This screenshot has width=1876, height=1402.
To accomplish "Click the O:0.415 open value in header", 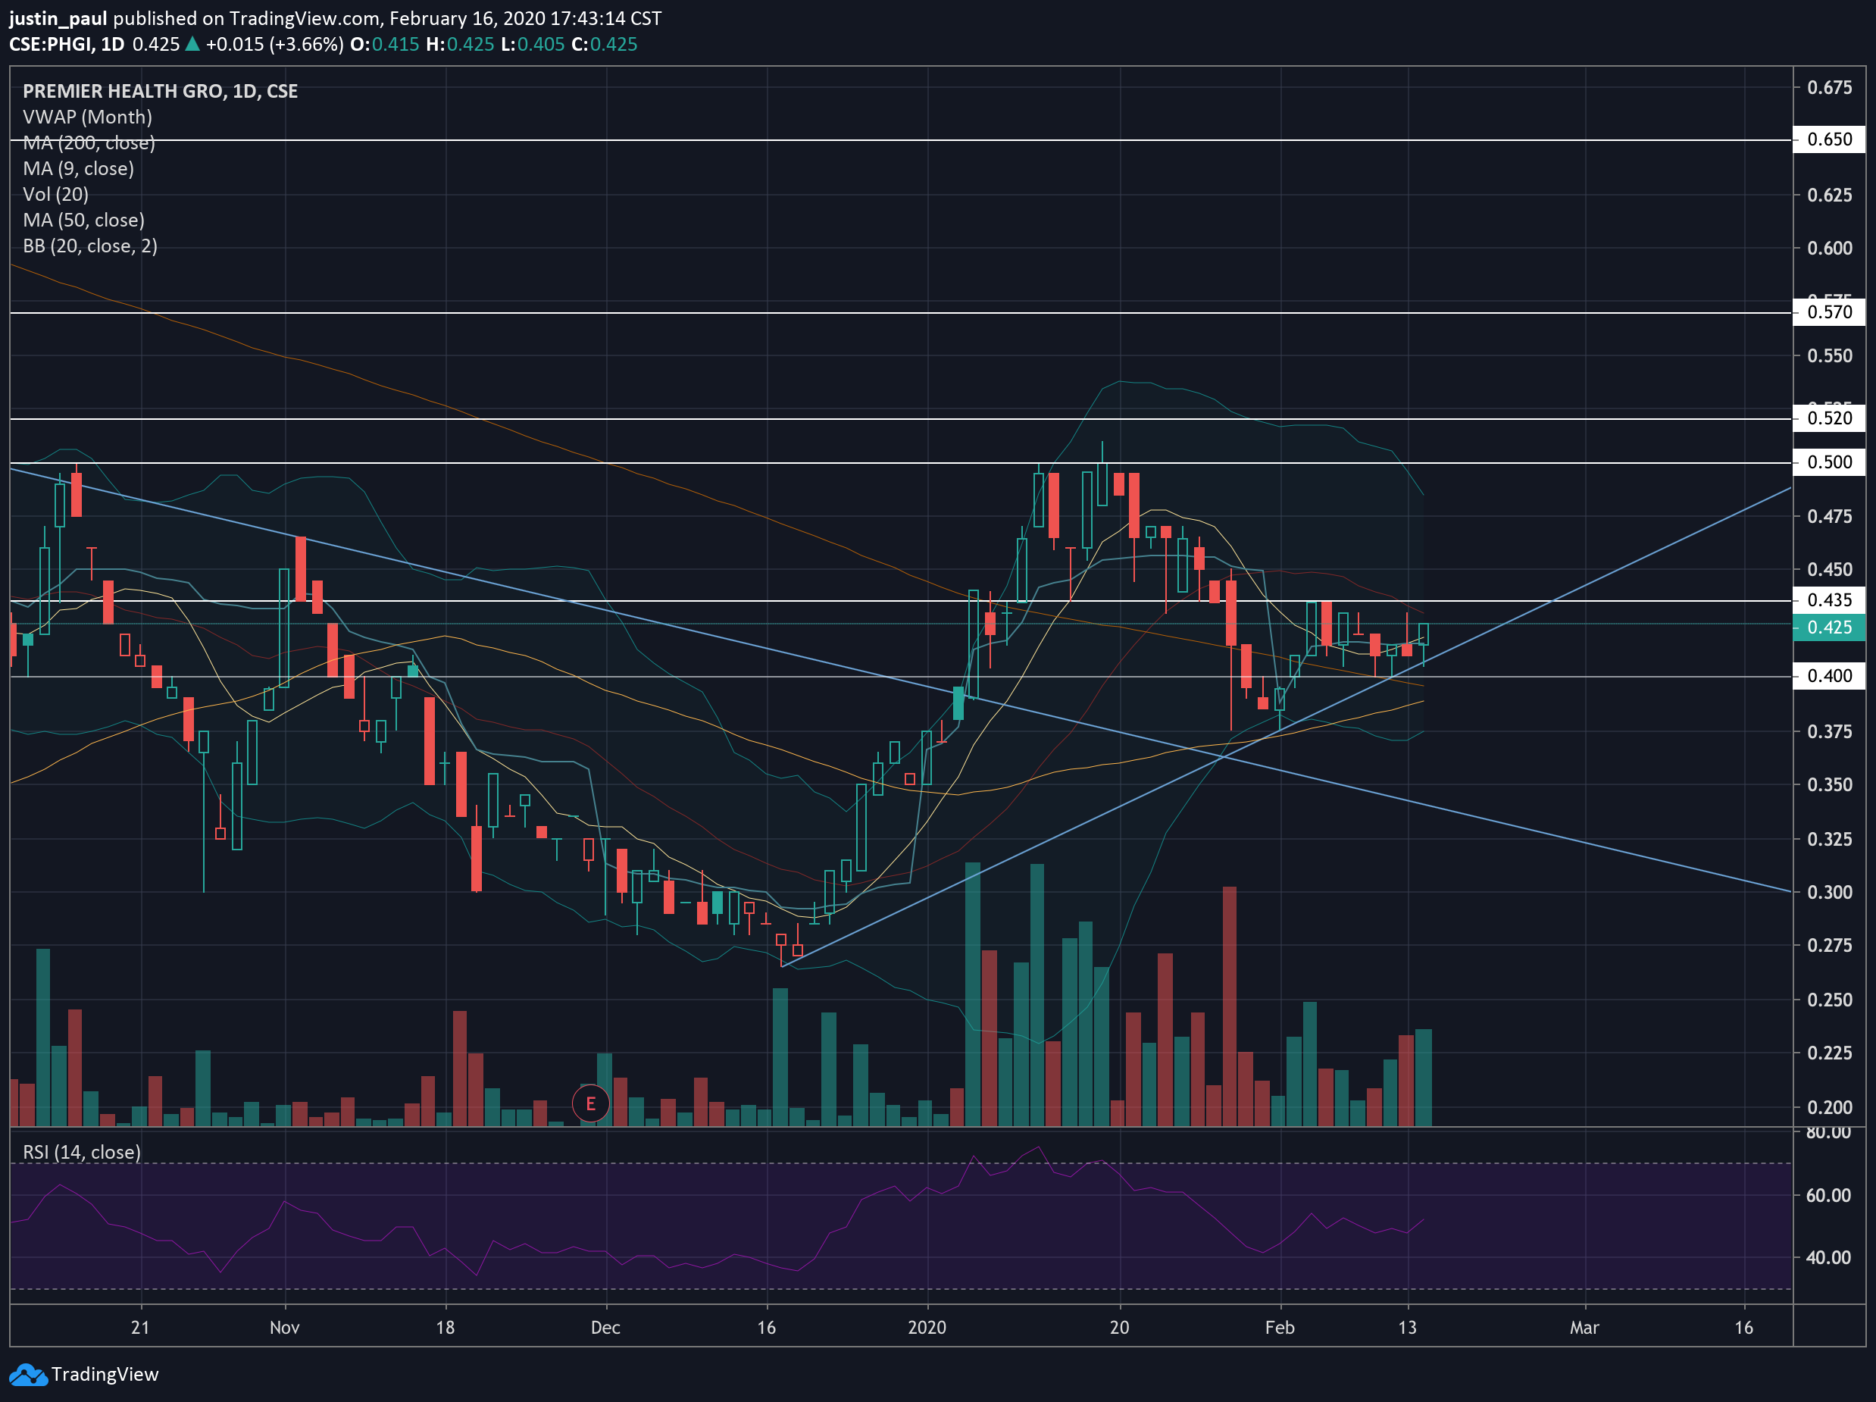I will pos(385,44).
